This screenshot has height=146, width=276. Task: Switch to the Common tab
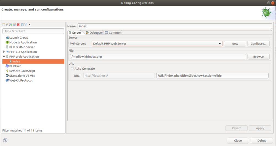coord(113,33)
